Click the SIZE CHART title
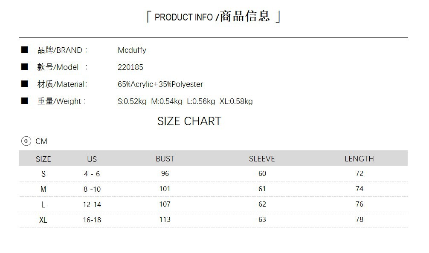This screenshot has height=253, width=429. point(189,121)
